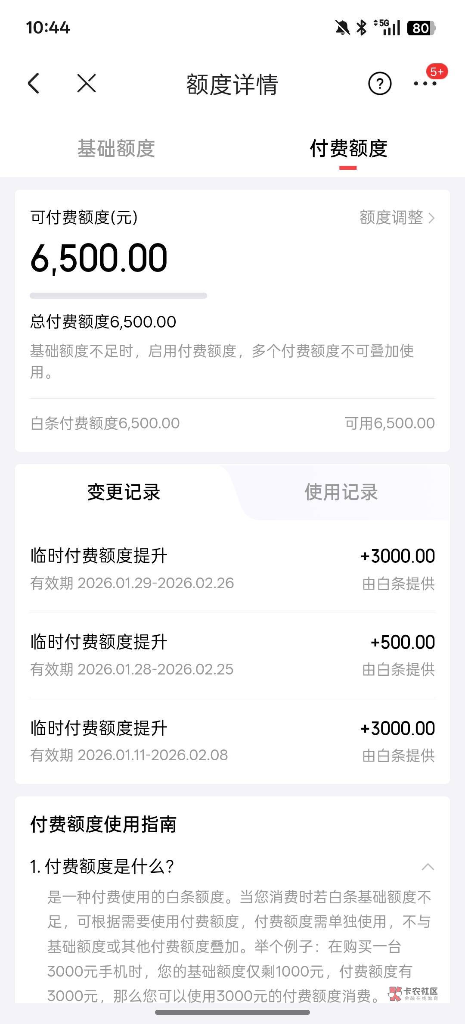This screenshot has width=465, height=1024.
Task: Tap the back arrow icon
Action: pos(34,83)
